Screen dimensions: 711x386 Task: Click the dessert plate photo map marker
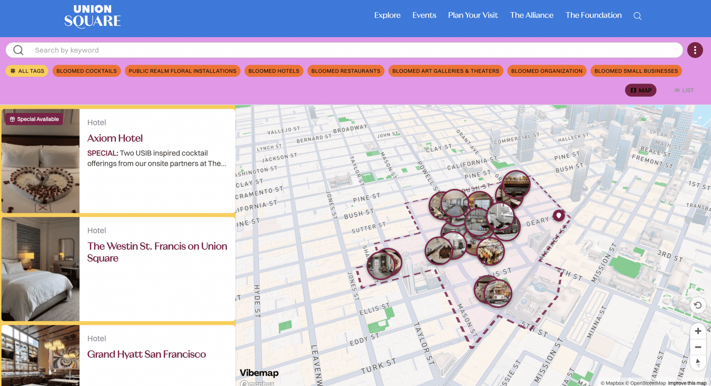pos(439,251)
